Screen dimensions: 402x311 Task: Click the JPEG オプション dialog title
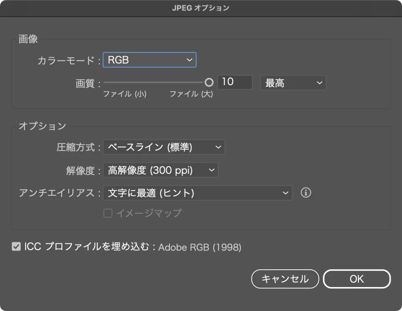(201, 8)
